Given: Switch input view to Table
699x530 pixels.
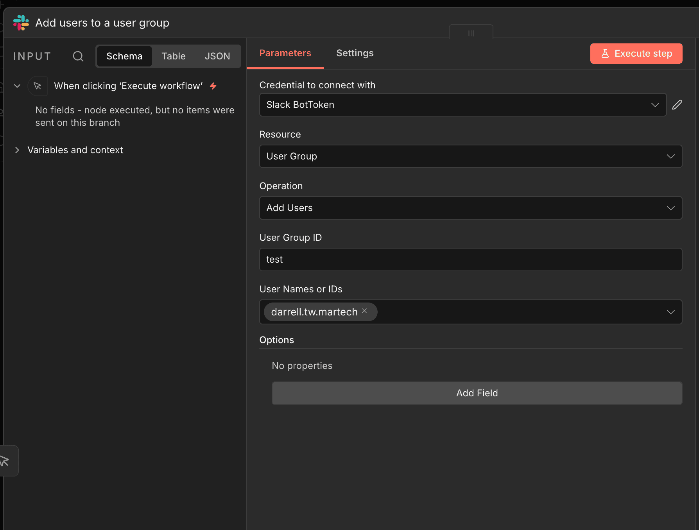Looking at the screenshot, I should pos(174,56).
